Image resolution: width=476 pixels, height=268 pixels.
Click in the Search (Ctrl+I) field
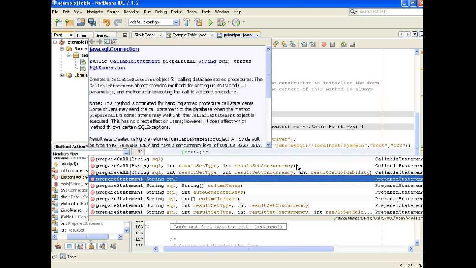390,12
